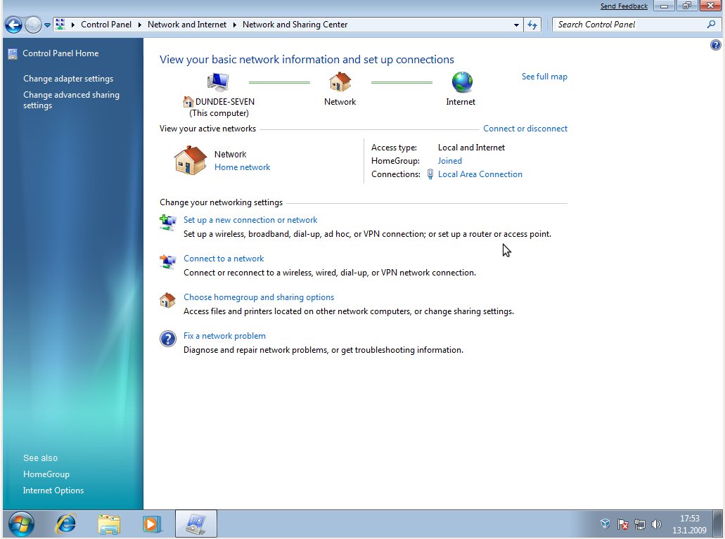725x539 pixels.
Task: Open Choose homegroup and sharing options
Action: (259, 297)
